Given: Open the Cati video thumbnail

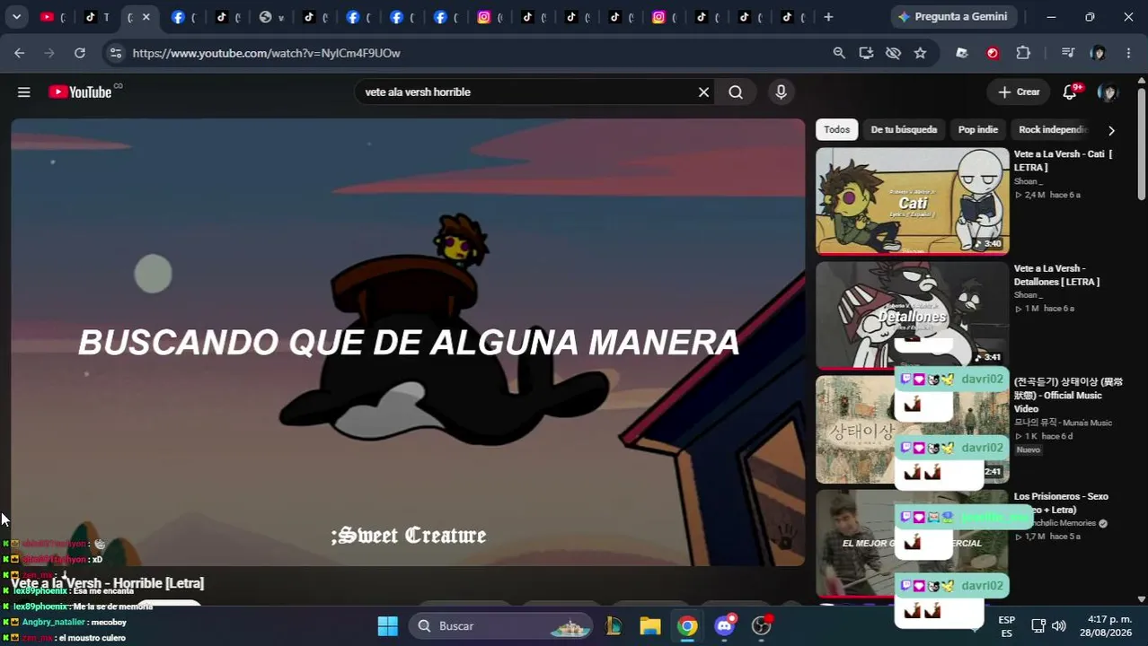Looking at the screenshot, I should click(x=912, y=201).
